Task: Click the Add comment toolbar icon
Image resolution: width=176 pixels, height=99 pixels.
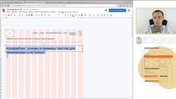Action: (x=82, y=15)
